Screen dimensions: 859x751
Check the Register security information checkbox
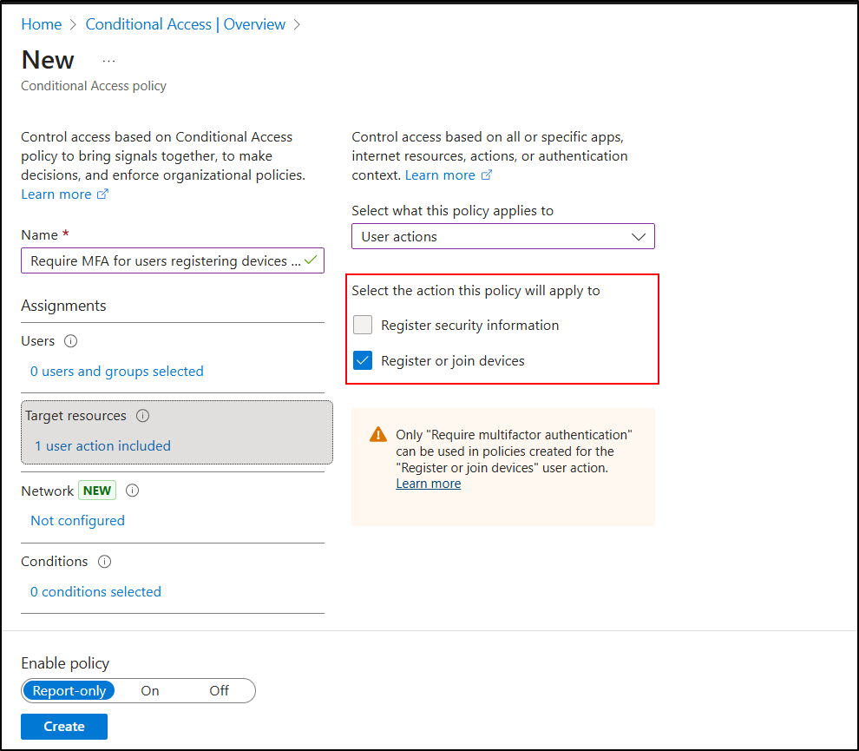point(364,326)
